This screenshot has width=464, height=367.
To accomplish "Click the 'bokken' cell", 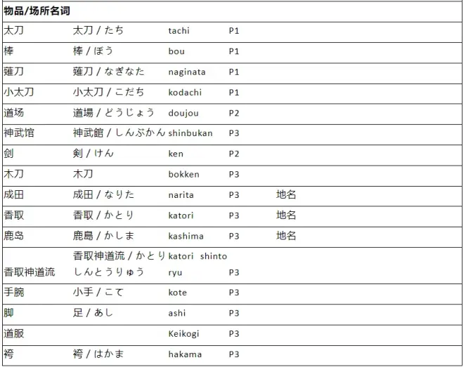I will point(183,174).
